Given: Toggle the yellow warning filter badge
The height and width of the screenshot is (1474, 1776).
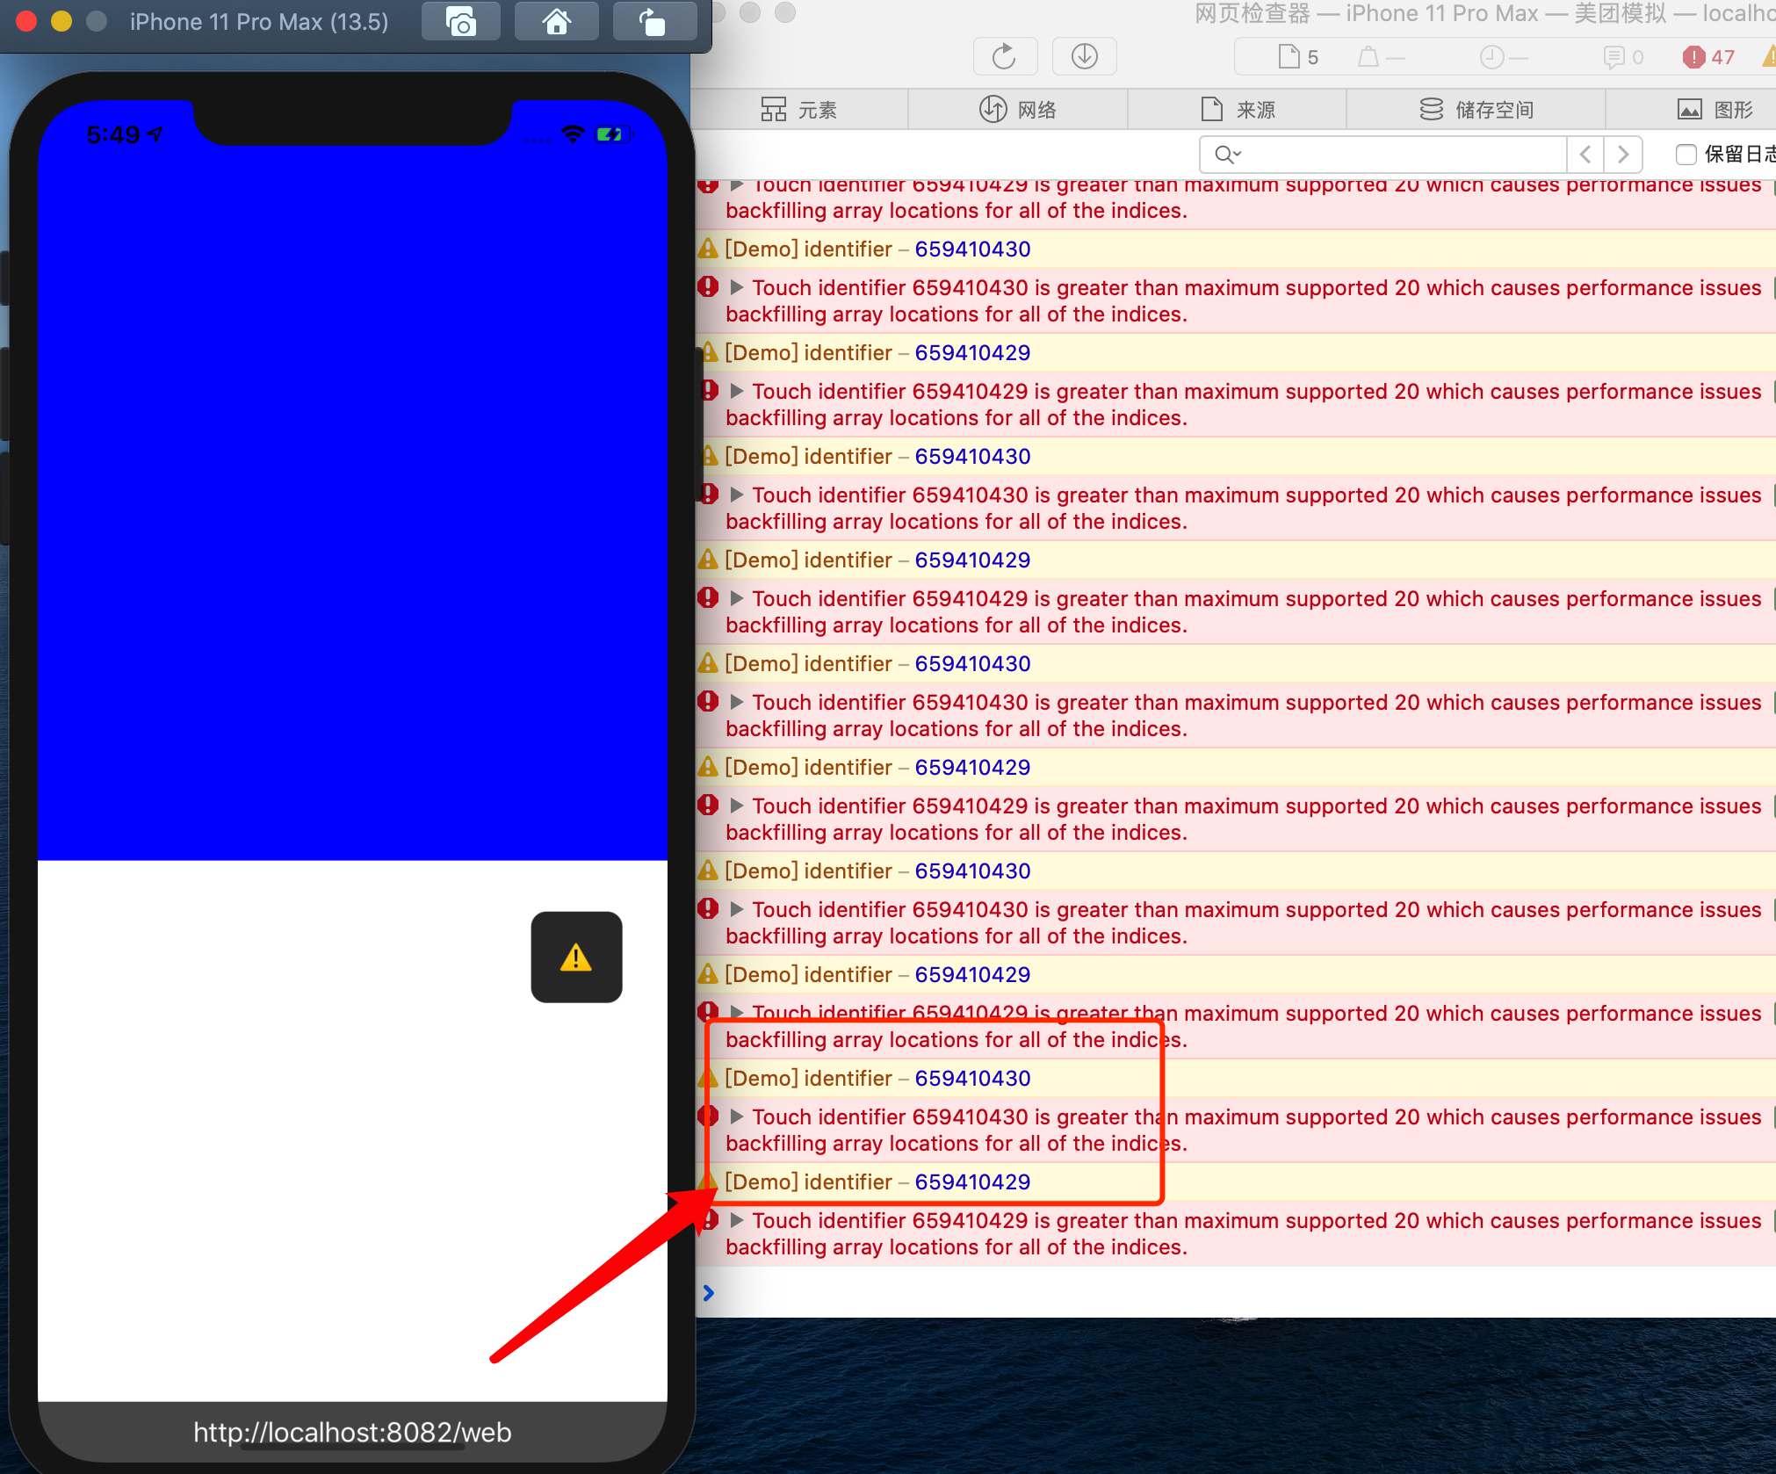Looking at the screenshot, I should coord(1768,56).
